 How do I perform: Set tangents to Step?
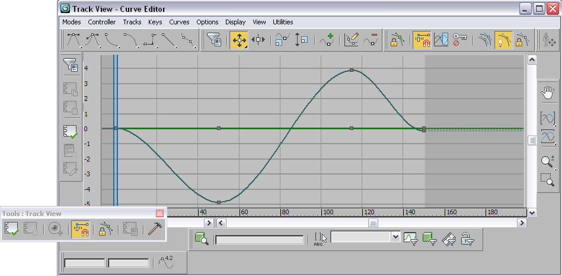click(x=150, y=40)
